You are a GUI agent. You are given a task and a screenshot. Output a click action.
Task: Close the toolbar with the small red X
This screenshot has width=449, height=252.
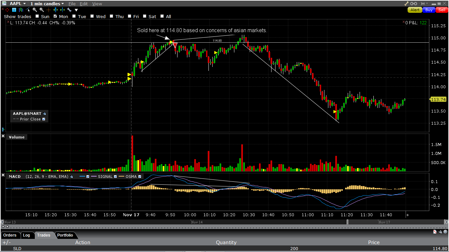pos(3,9)
